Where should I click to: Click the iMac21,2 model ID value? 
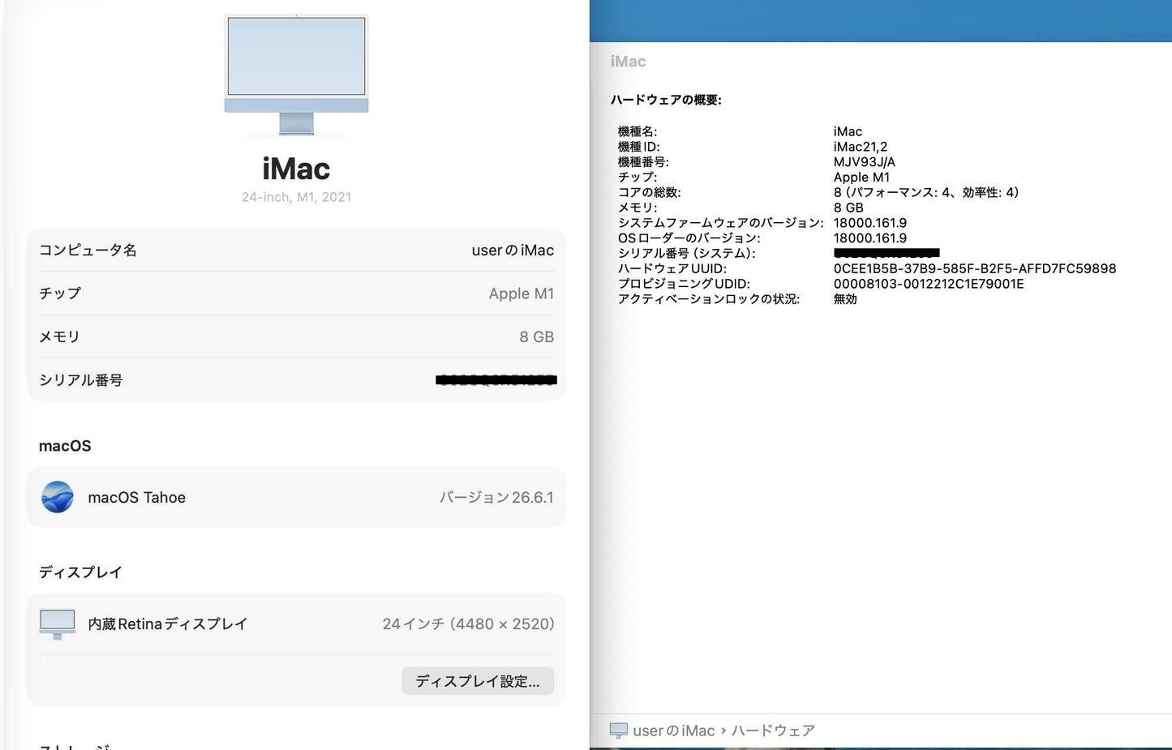coord(861,147)
